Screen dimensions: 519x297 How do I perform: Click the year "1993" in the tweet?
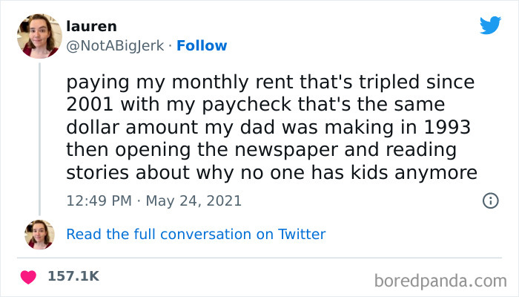(x=434, y=127)
